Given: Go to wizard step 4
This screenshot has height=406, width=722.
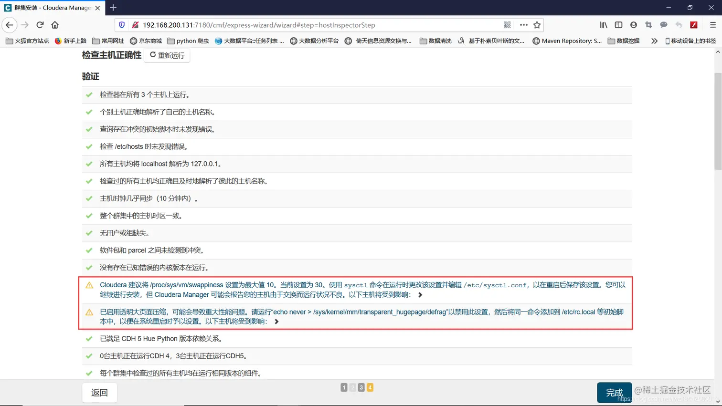Looking at the screenshot, I should pyautogui.click(x=370, y=387).
